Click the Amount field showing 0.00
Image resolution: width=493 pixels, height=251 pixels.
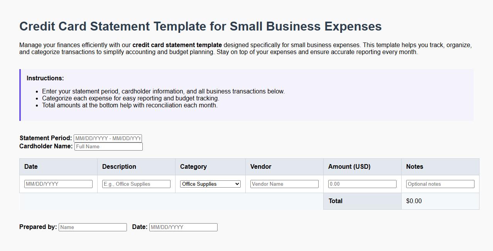point(362,184)
